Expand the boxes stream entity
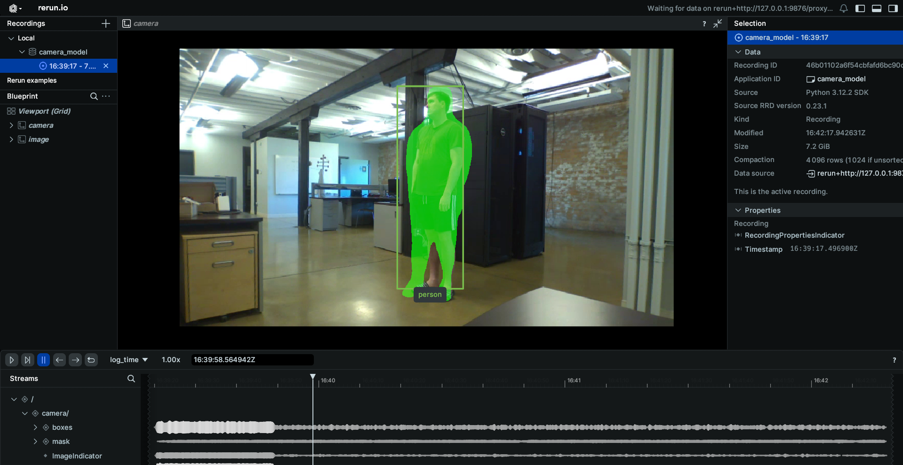The height and width of the screenshot is (465, 903). [35, 427]
